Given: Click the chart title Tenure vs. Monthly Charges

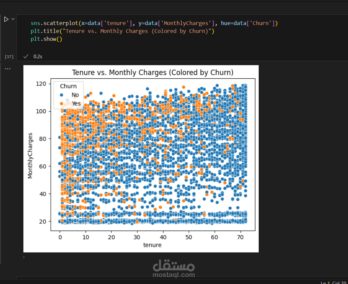Looking at the screenshot, I should [153, 72].
